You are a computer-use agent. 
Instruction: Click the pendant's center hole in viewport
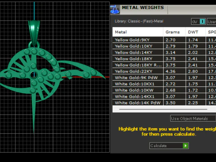click(x=33, y=75)
